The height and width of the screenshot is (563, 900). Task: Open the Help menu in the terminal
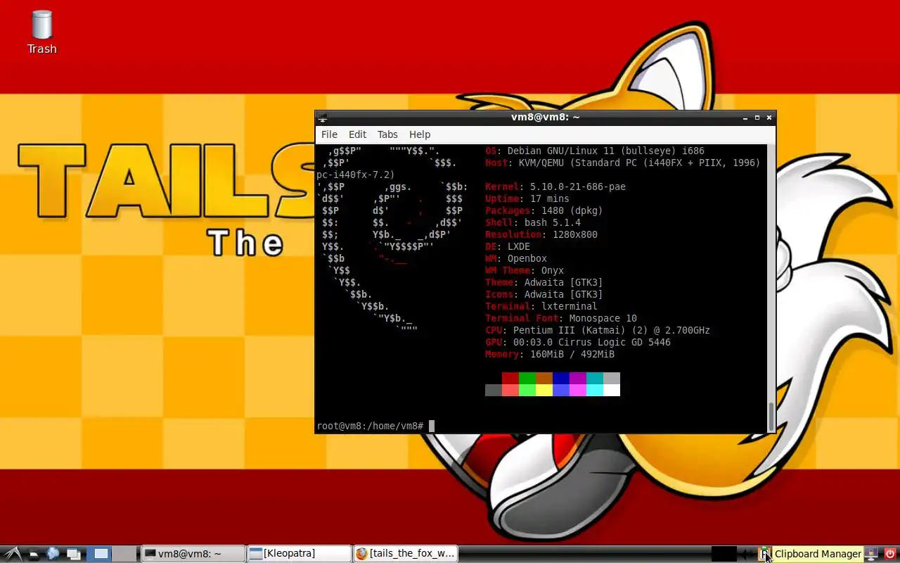click(420, 134)
